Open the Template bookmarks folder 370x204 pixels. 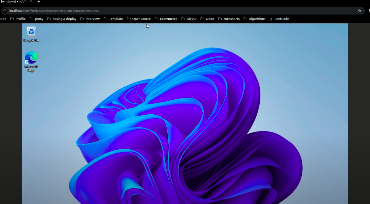(113, 19)
